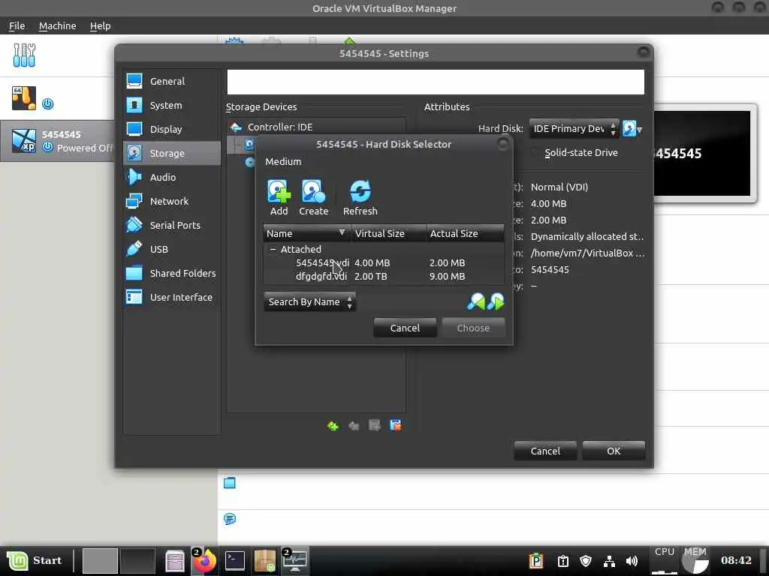This screenshot has width=769, height=576.
Task: Cancel the Hard Disk Selector dialog
Action: coord(405,328)
